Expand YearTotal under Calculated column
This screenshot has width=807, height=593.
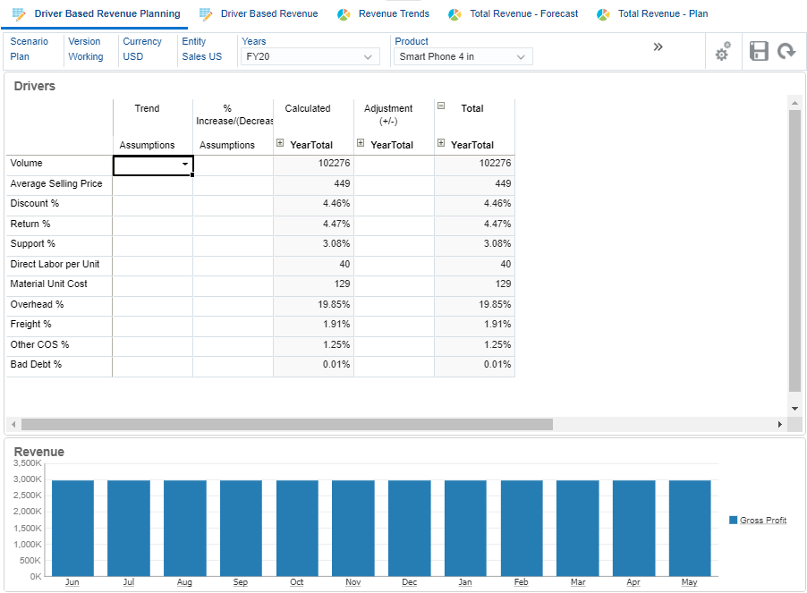280,142
